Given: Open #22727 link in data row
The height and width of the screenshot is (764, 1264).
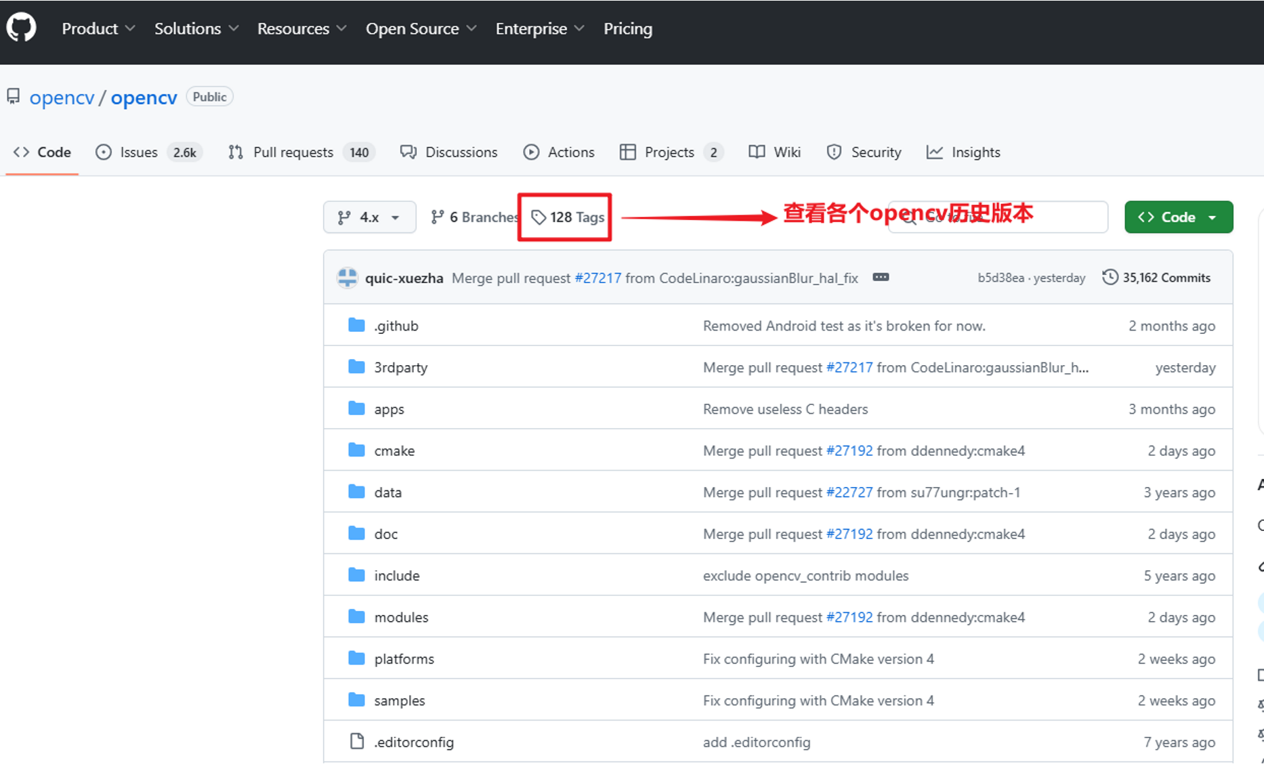Looking at the screenshot, I should (849, 493).
